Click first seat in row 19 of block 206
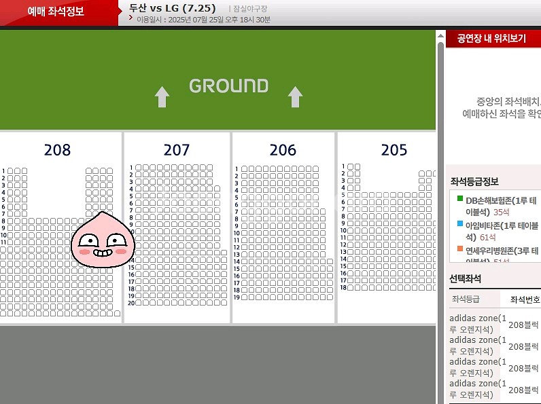The height and width of the screenshot is (404, 541). [x=244, y=297]
